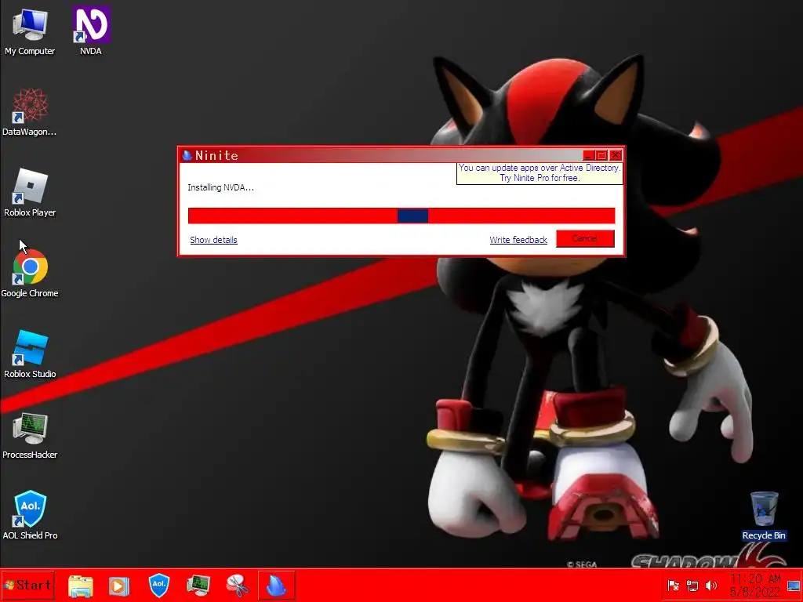This screenshot has height=602, width=803.
Task: Open the clock showing 11:20 AM
Action: [x=755, y=585]
